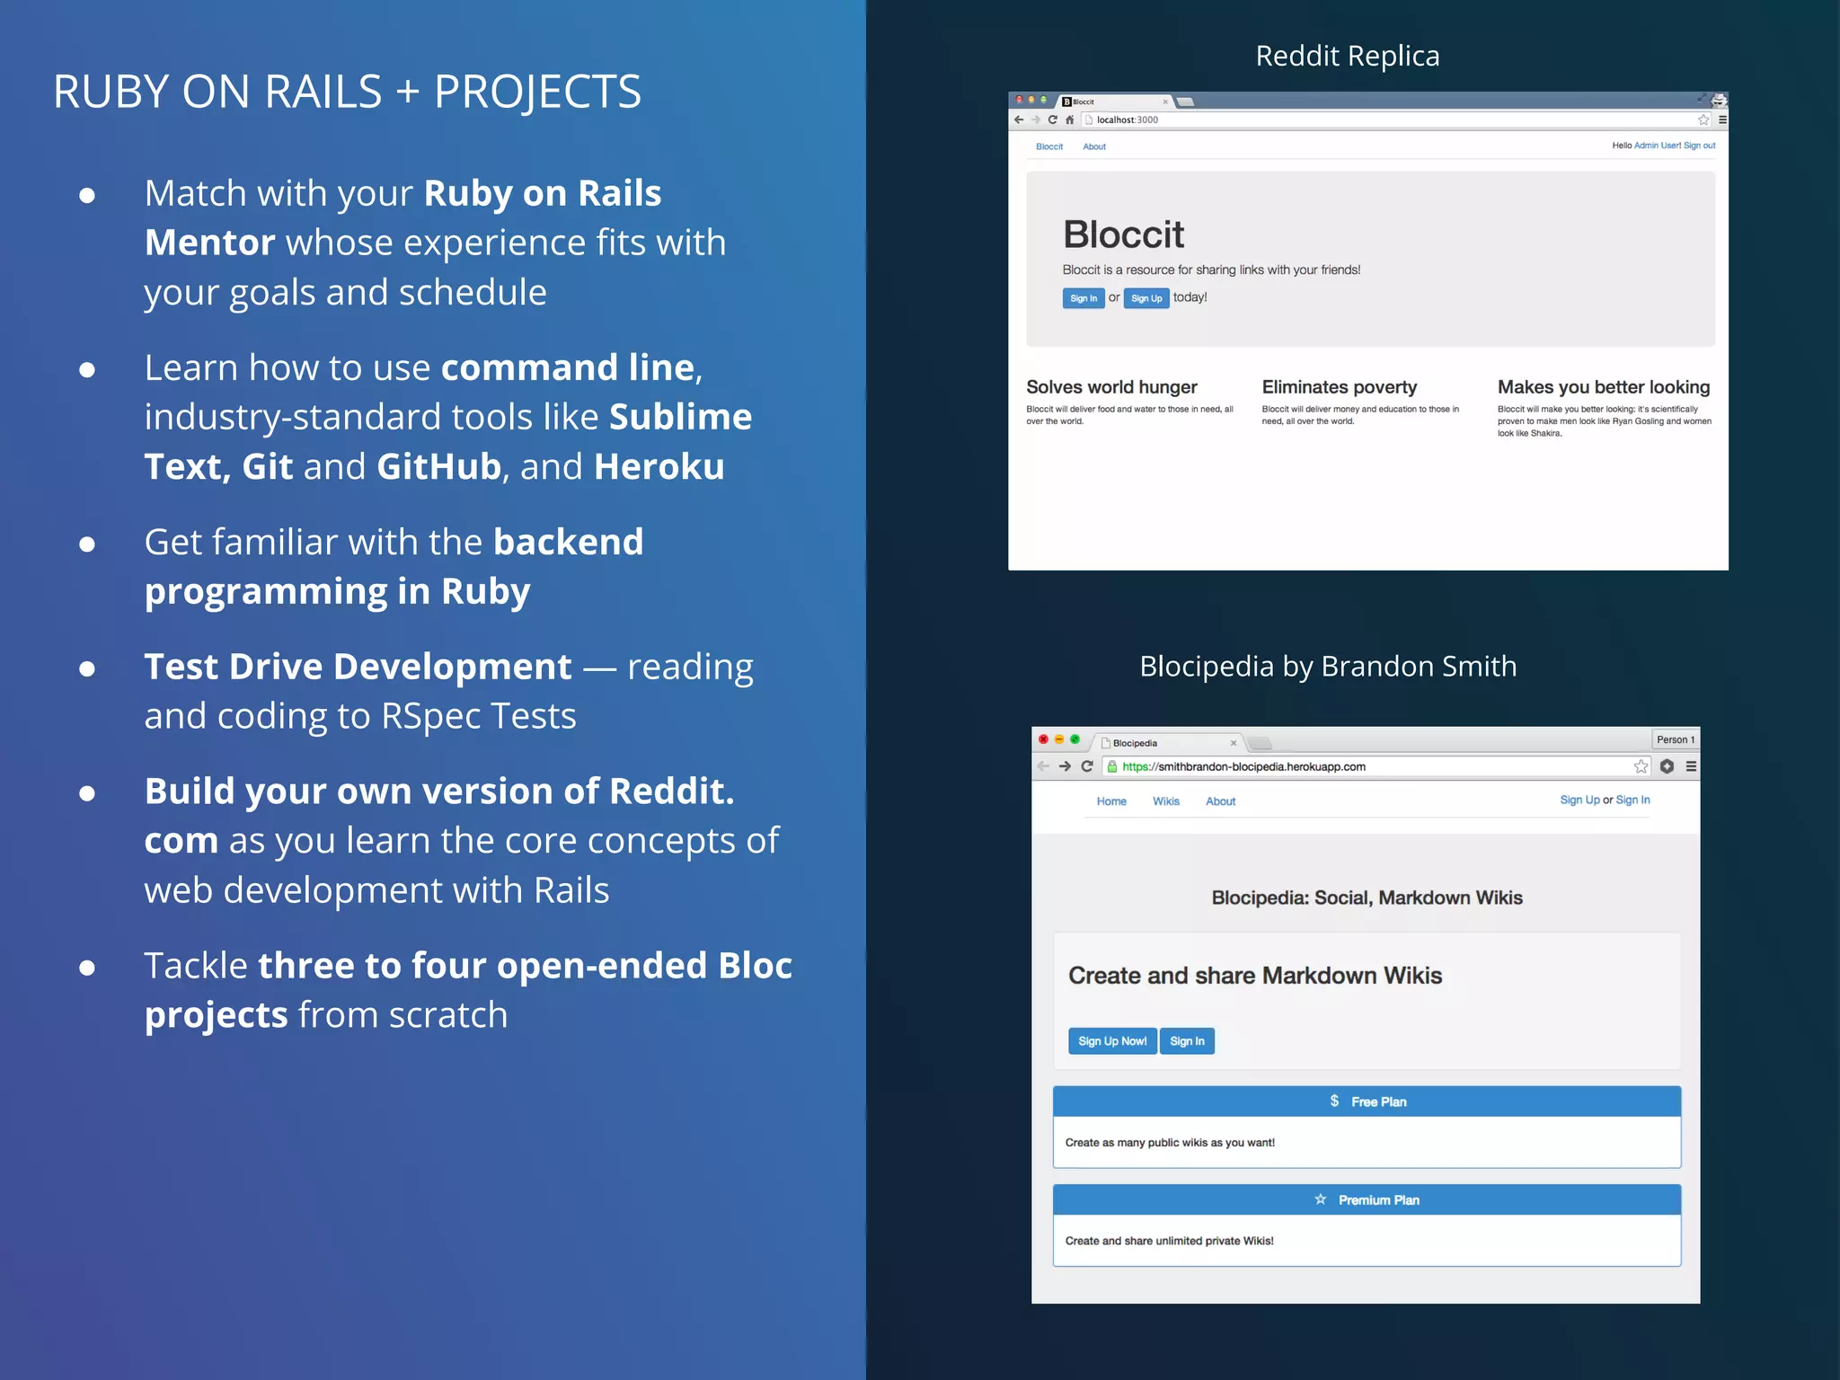Click Sign Up Now! button
1840x1380 pixels.
click(1112, 1041)
